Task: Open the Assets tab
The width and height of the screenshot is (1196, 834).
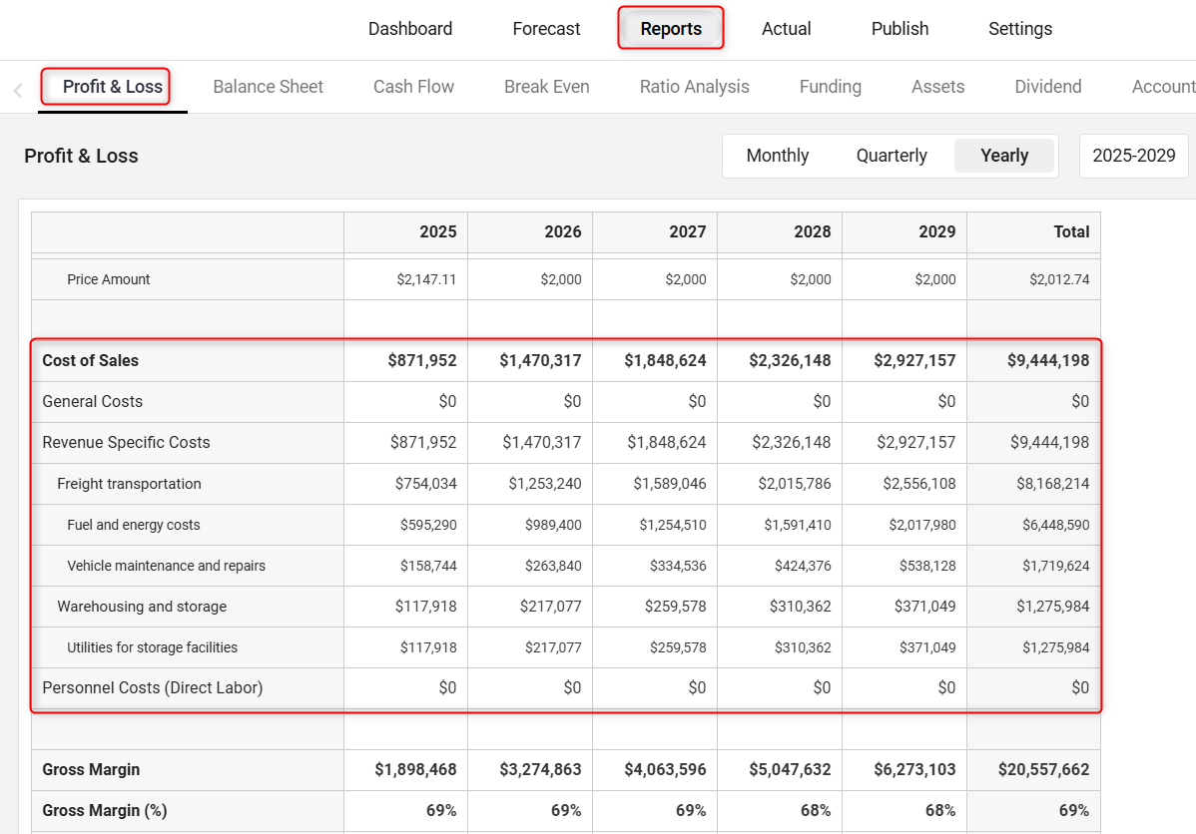Action: [937, 87]
